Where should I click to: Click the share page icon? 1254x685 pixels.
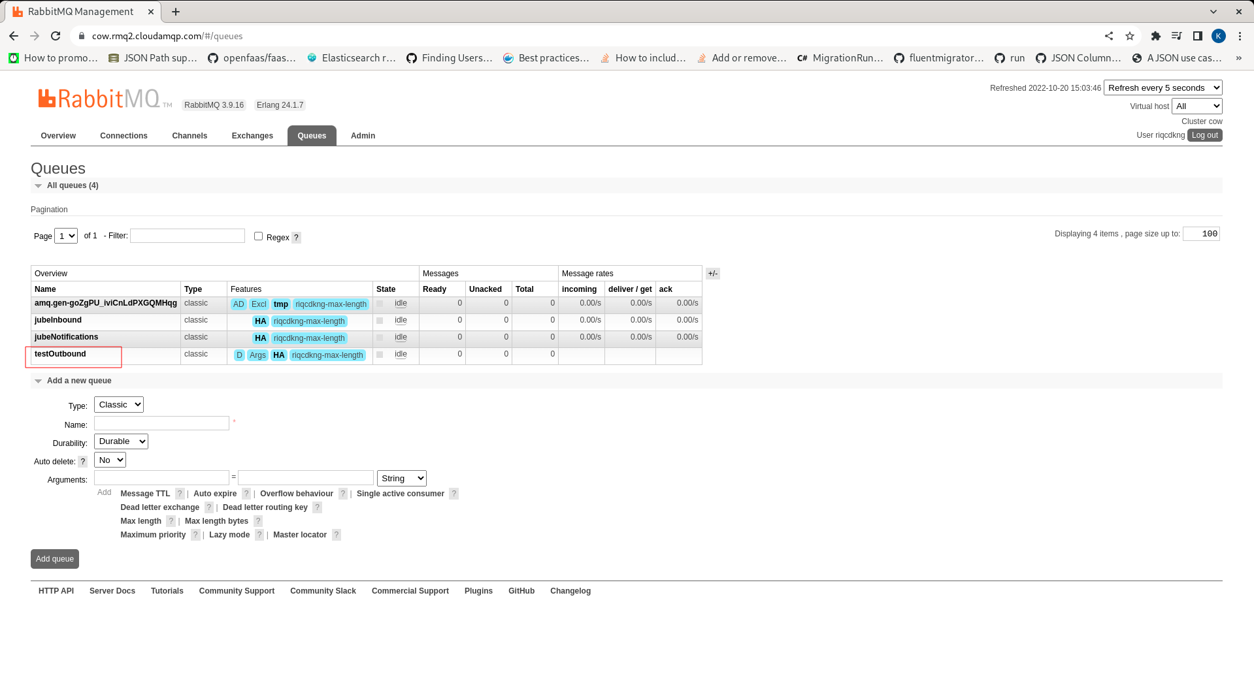coord(1109,36)
